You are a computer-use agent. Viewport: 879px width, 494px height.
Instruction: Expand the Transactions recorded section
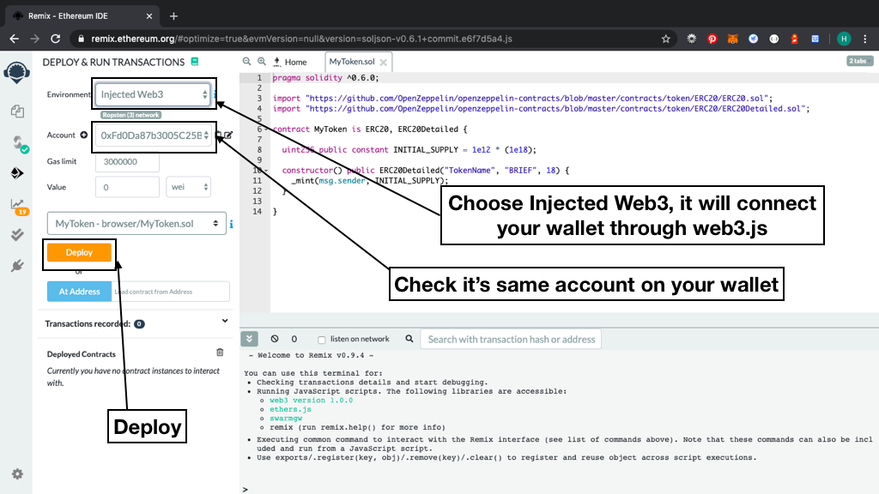coord(225,321)
